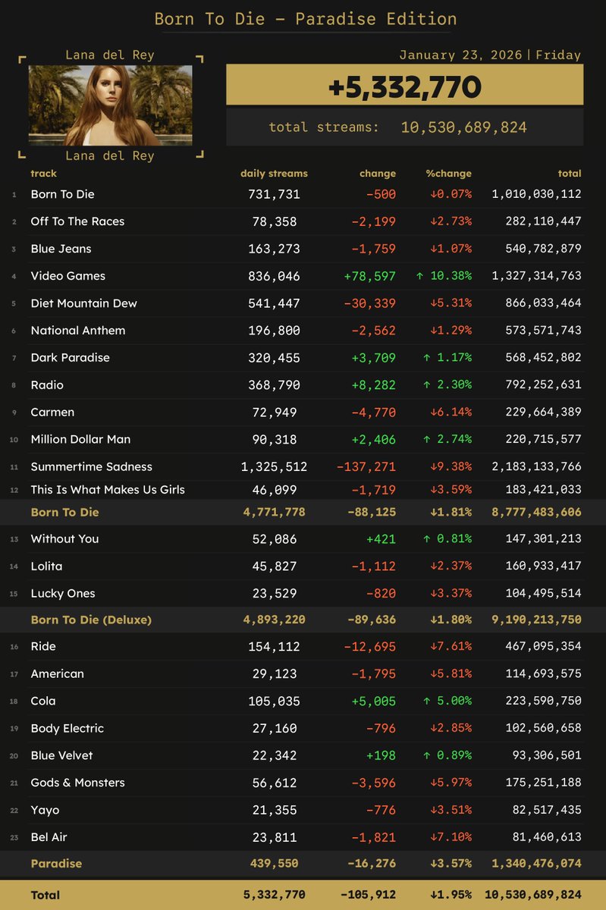Click Dark Paradise daily streams '320,455'
606x910 pixels.
274,358
